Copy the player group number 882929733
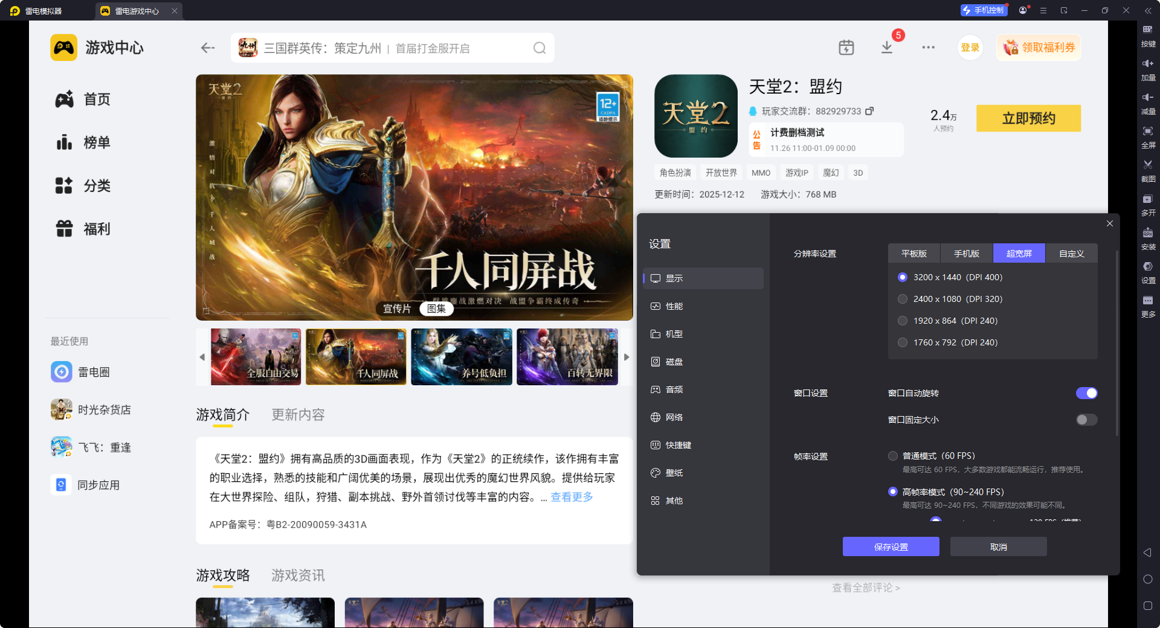The image size is (1160, 628). 869,111
